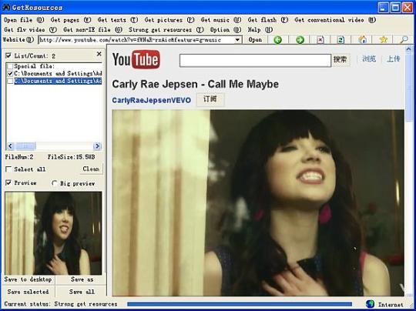Click the file list left scroll arrow
The image size is (416, 311).
tap(10, 146)
